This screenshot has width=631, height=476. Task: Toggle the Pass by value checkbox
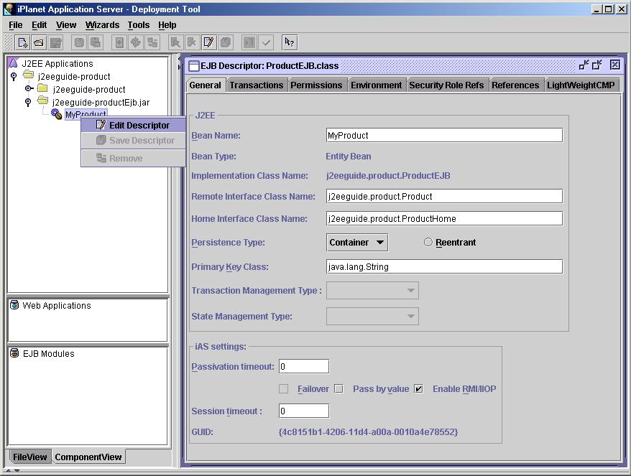click(x=338, y=388)
